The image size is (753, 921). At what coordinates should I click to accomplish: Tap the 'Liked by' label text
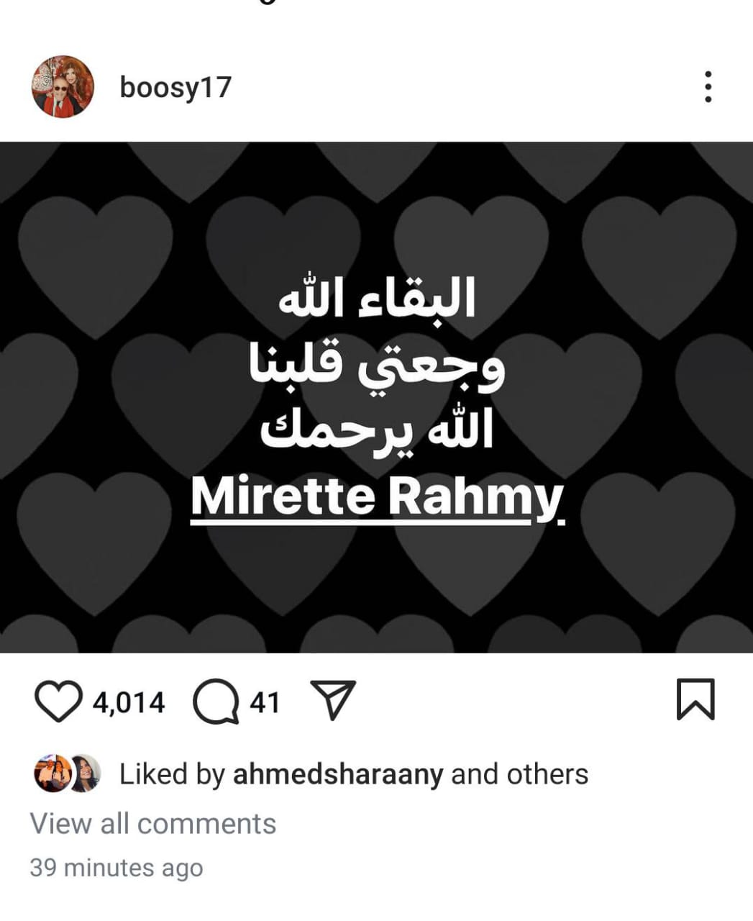[172, 774]
